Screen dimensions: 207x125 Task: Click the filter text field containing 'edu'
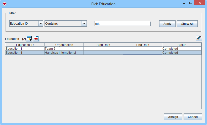pyautogui.click(x=122, y=24)
